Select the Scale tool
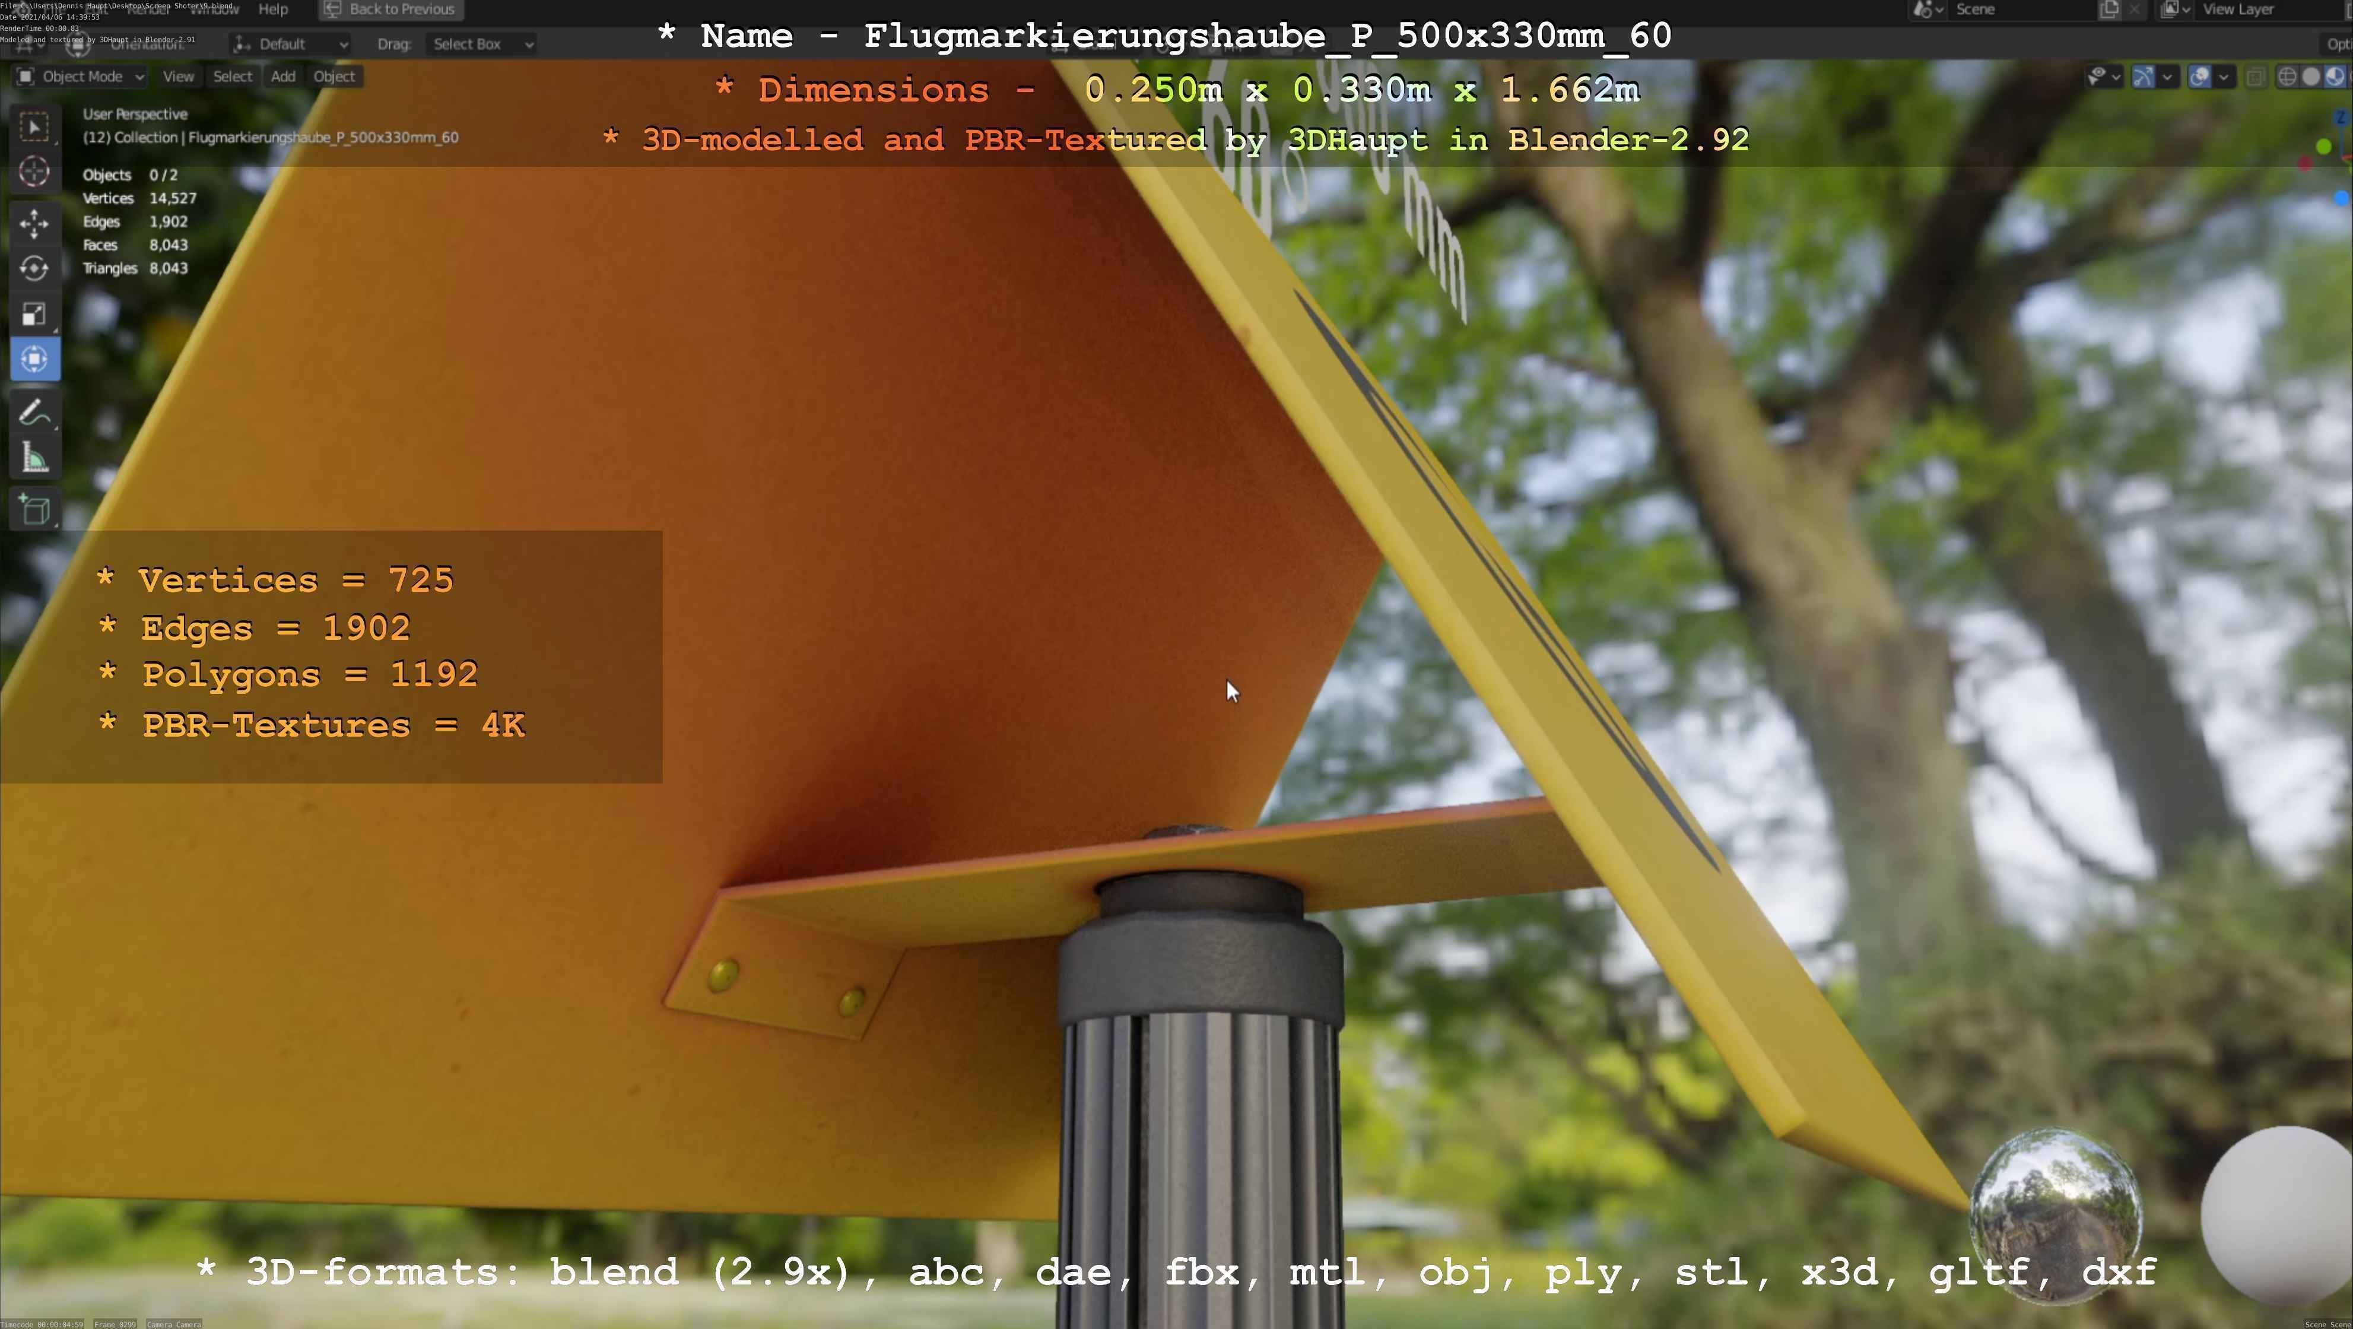 [34, 313]
